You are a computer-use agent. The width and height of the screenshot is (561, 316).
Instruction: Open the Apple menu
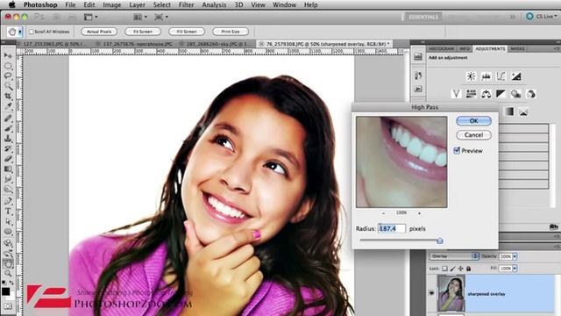coord(11,5)
